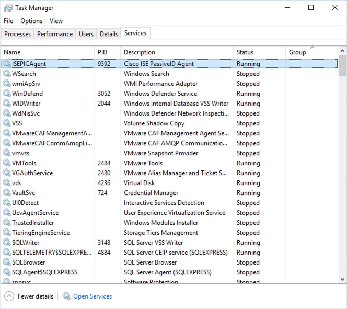
Task: Click the gear icon beside VaultSvc
Action: click(7, 193)
